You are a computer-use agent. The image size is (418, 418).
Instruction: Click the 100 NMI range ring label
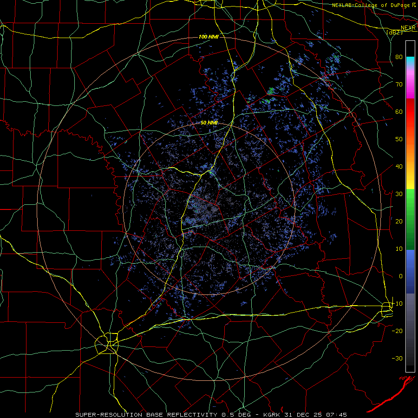pos(209,37)
